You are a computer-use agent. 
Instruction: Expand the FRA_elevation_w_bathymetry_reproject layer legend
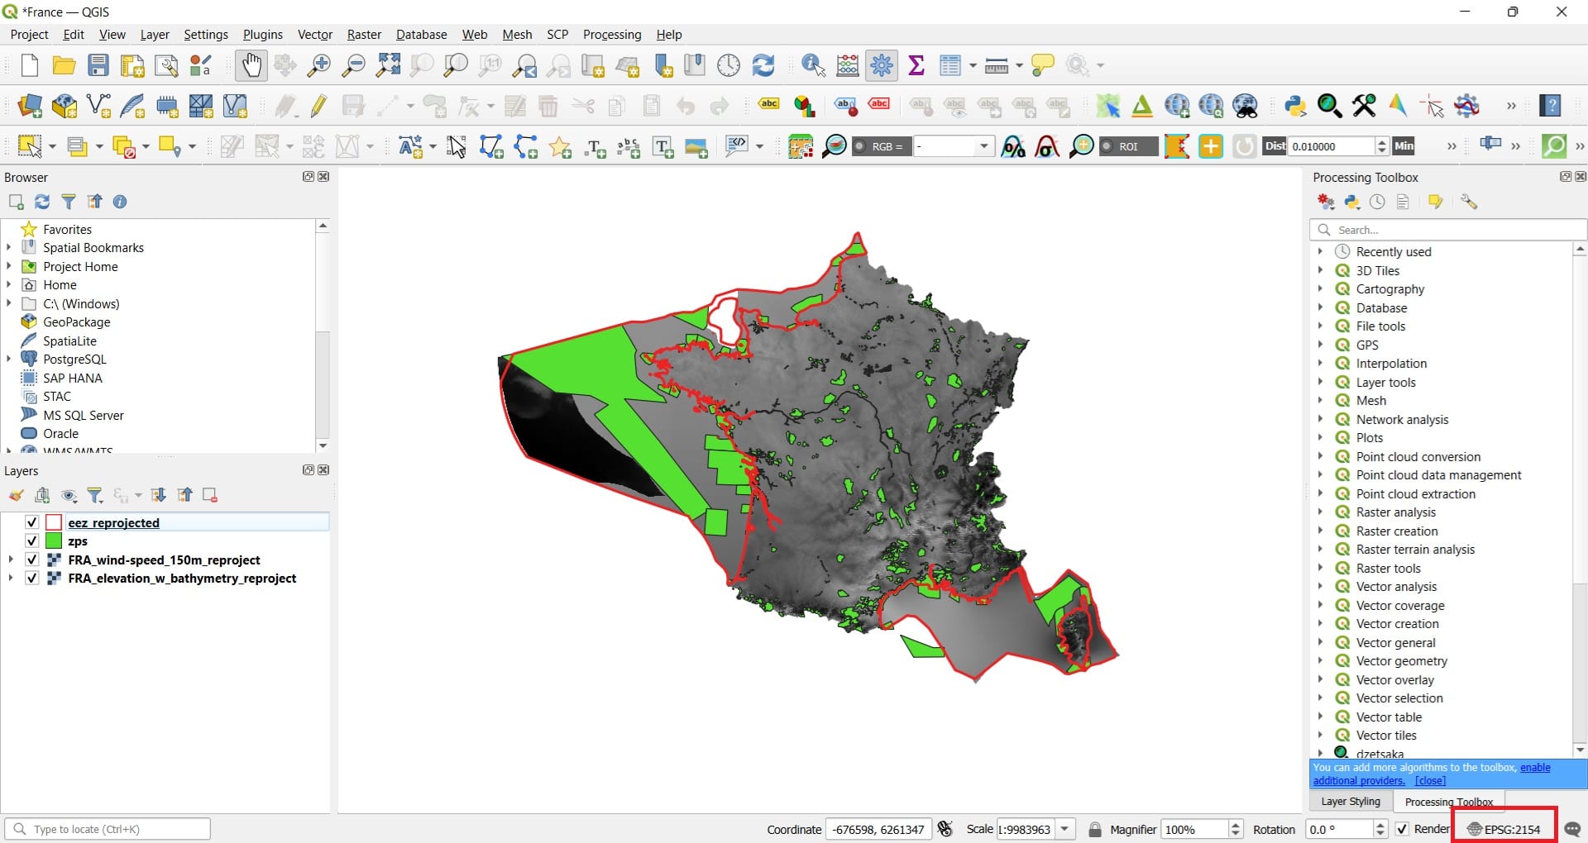(x=11, y=578)
